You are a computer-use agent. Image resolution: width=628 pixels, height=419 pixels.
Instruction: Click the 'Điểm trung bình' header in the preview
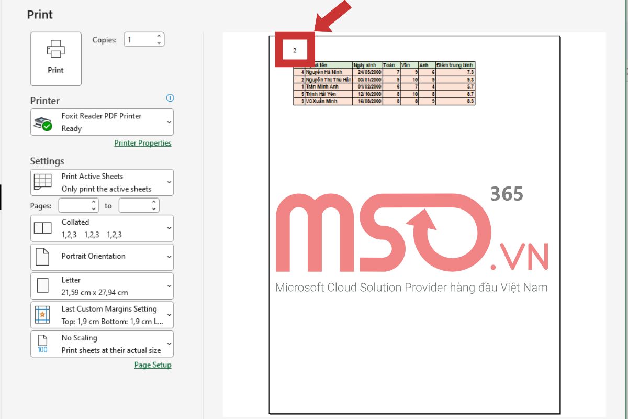coord(455,65)
